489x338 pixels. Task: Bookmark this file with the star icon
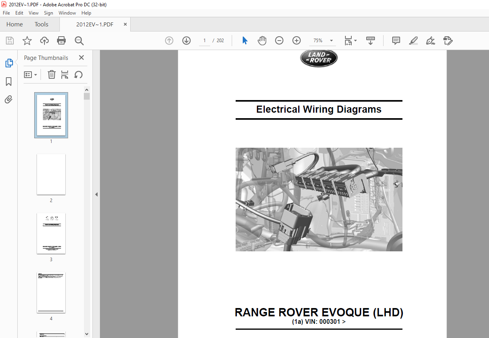[27, 41]
